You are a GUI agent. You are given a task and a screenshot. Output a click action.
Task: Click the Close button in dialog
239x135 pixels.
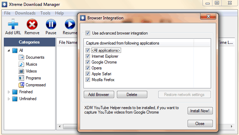pos(200,123)
